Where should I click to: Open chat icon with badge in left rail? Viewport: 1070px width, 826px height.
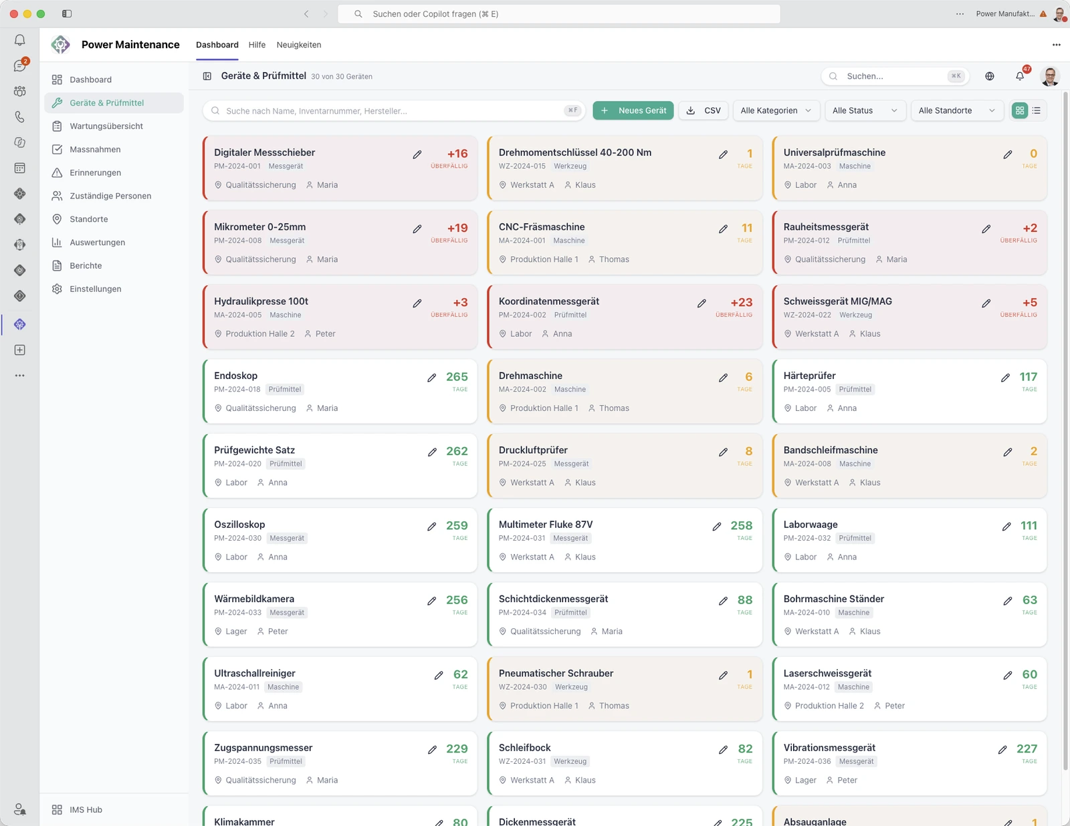pos(20,65)
